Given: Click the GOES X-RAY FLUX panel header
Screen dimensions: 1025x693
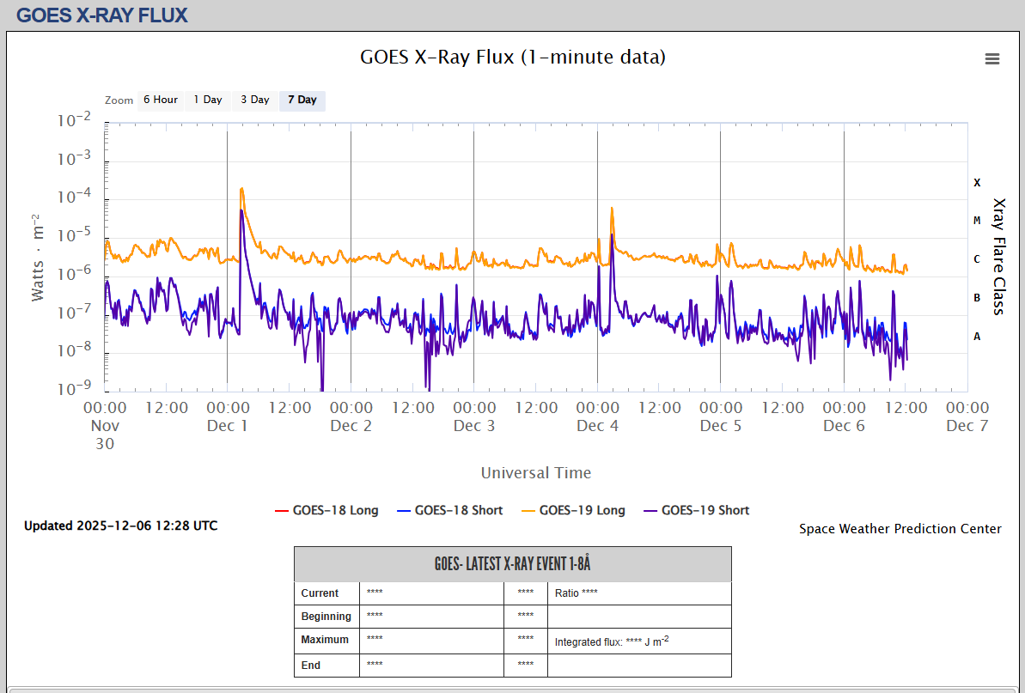Looking at the screenshot, I should [x=102, y=15].
